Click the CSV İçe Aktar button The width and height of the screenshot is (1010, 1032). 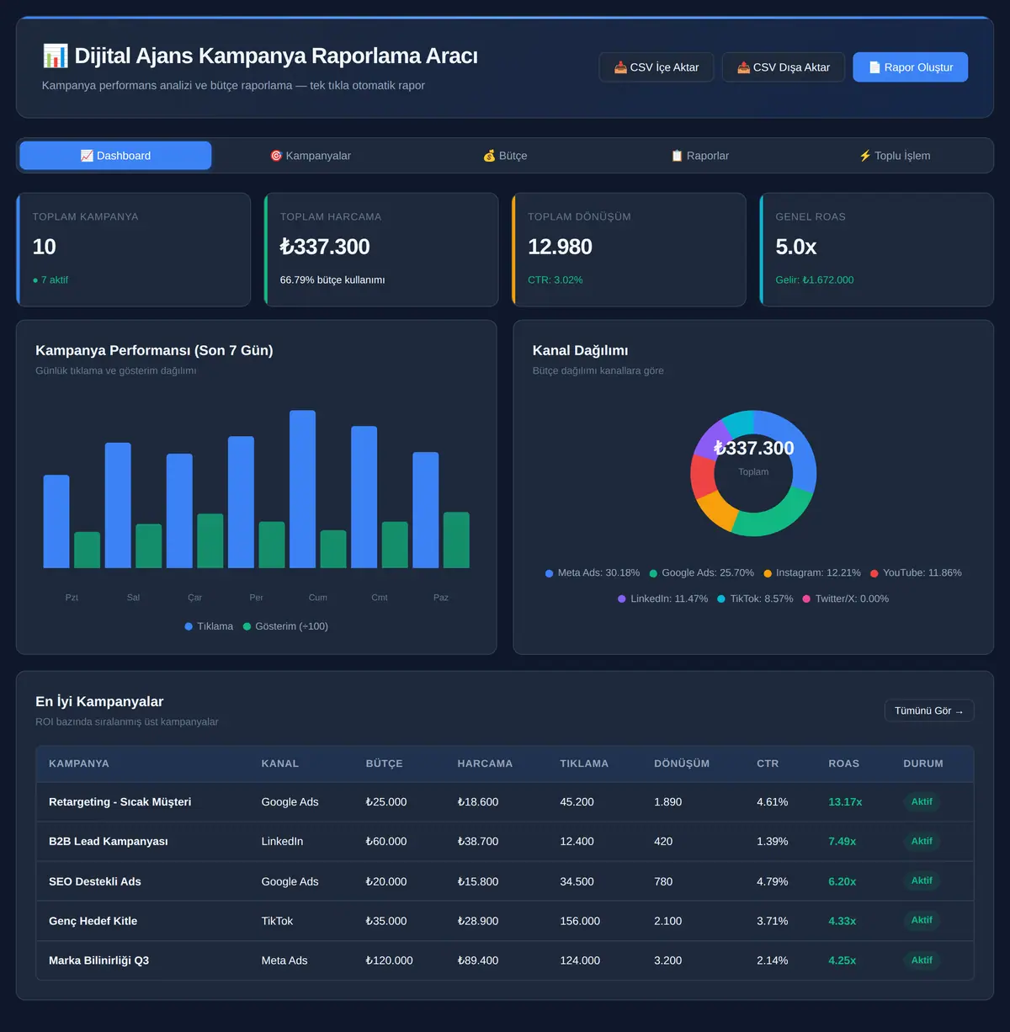pyautogui.click(x=656, y=67)
